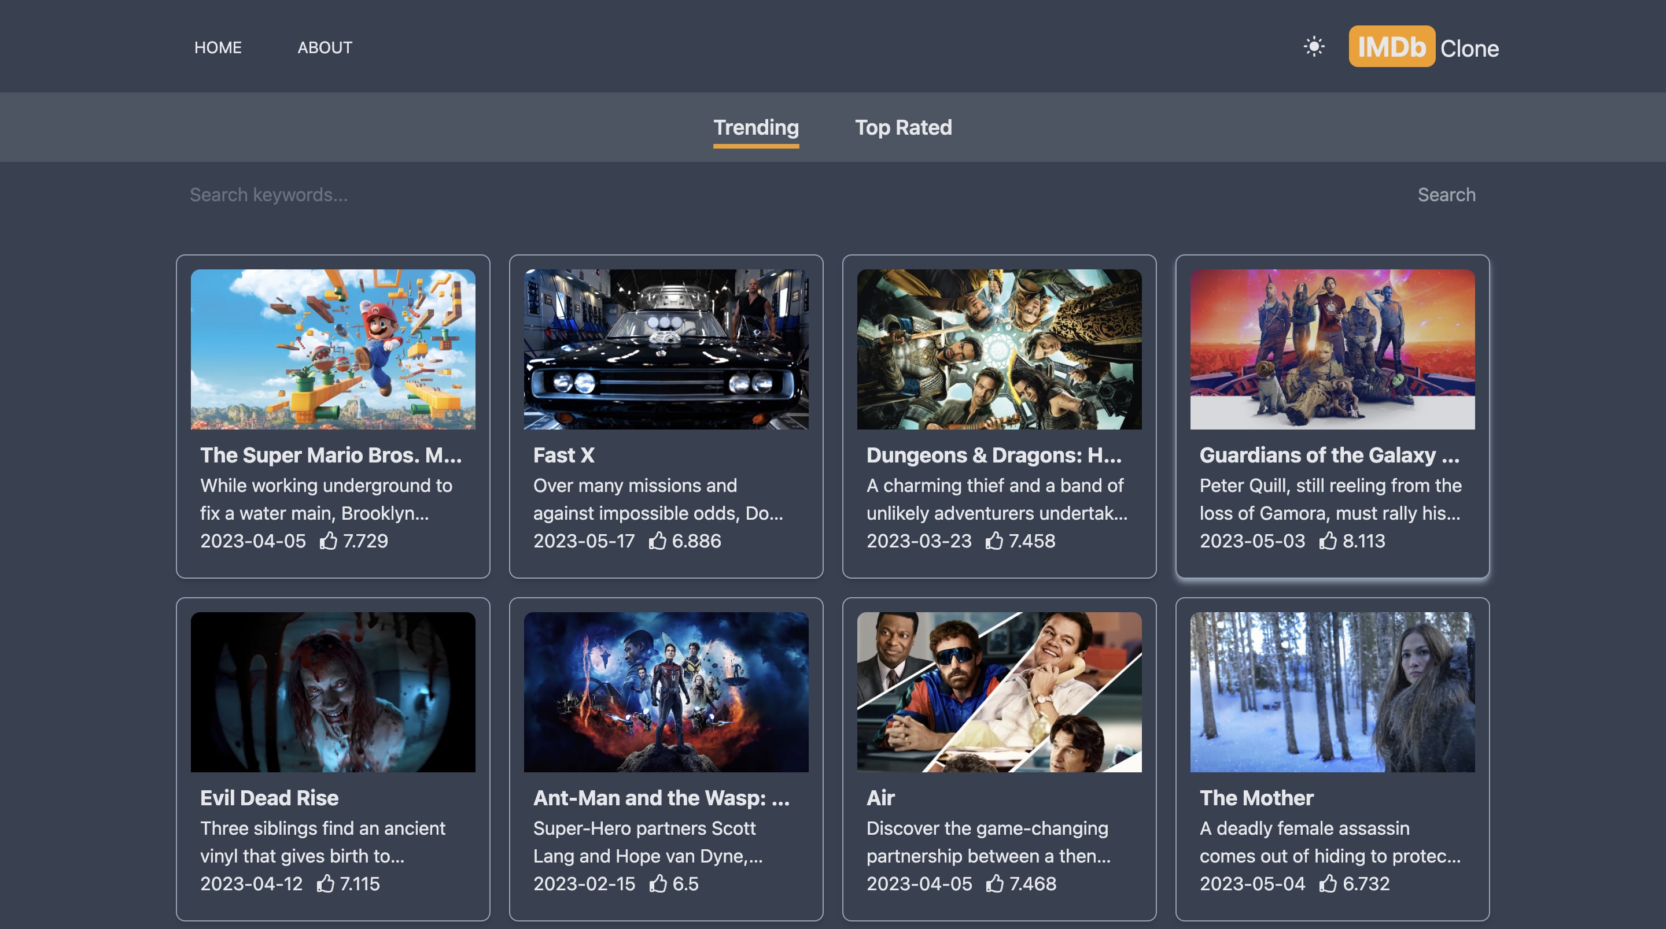Click the thumbs-up icon on Super Mario Bros. card
Image resolution: width=1666 pixels, height=929 pixels.
point(329,541)
